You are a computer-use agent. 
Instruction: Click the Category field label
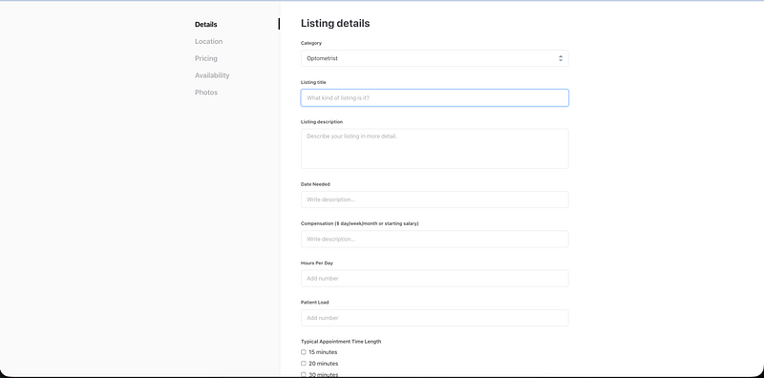coord(311,43)
